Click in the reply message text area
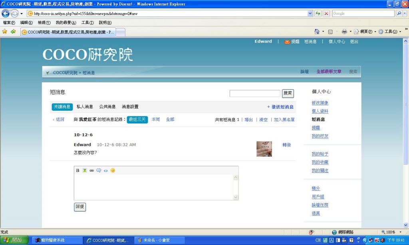 click(154, 187)
